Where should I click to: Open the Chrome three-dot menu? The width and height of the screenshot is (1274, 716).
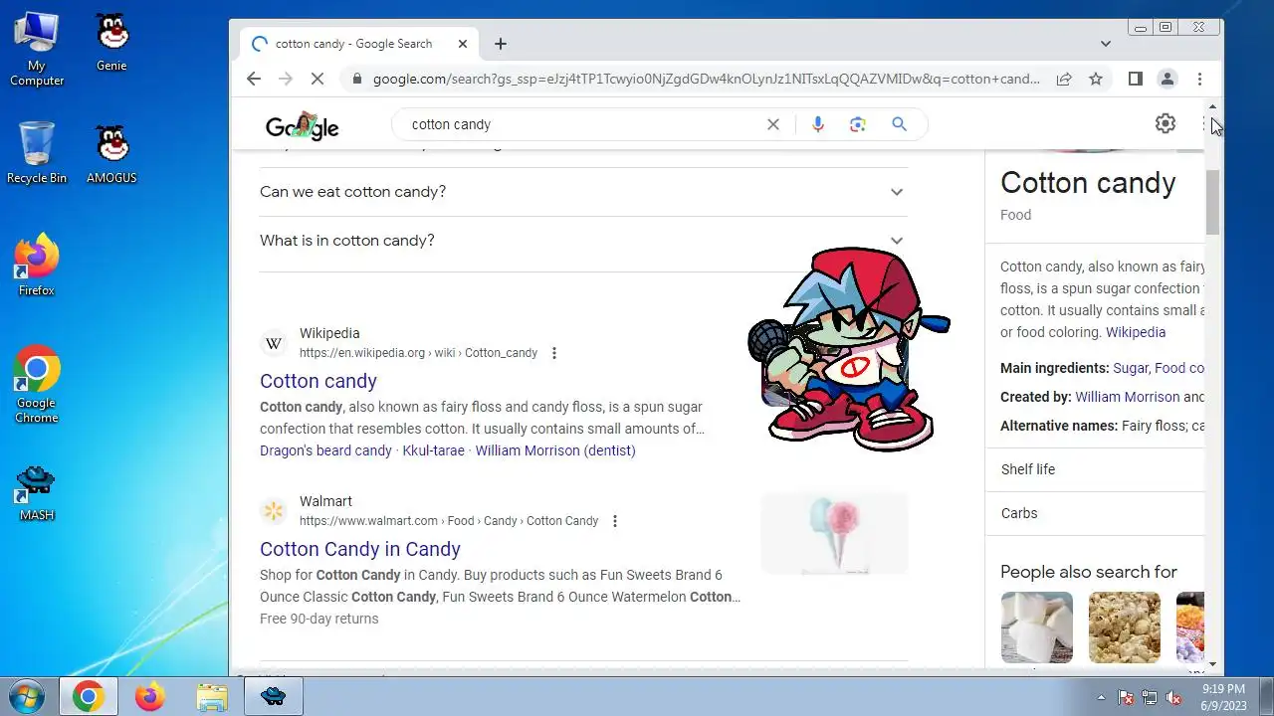(x=1199, y=79)
